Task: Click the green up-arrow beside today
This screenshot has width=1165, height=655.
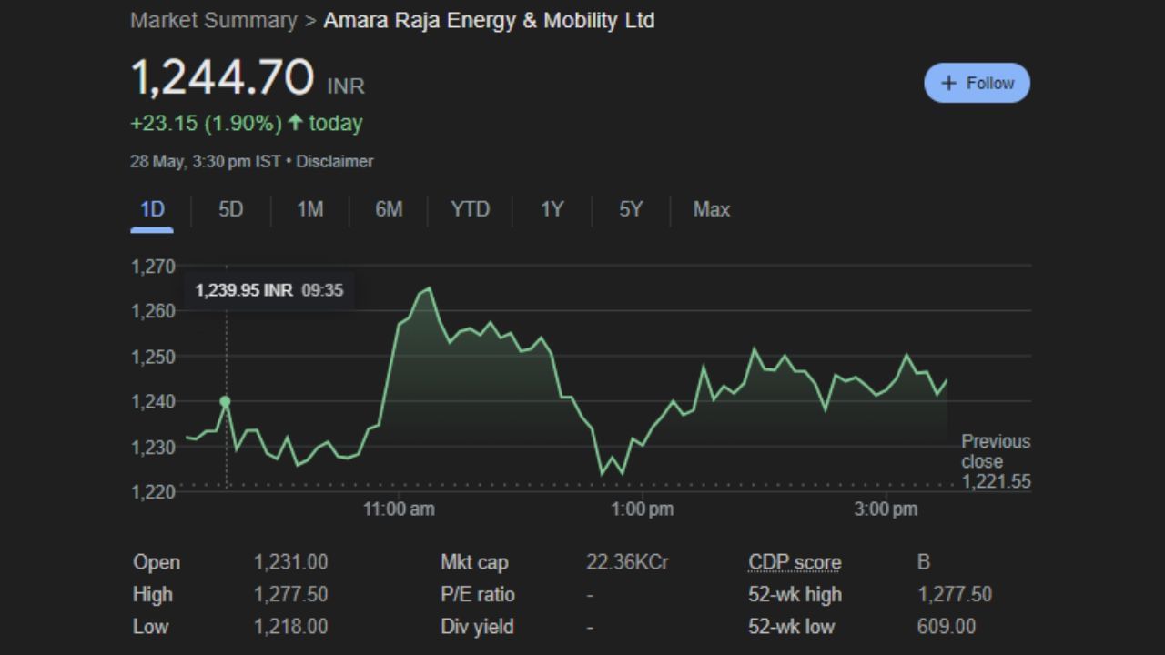Action: point(295,123)
